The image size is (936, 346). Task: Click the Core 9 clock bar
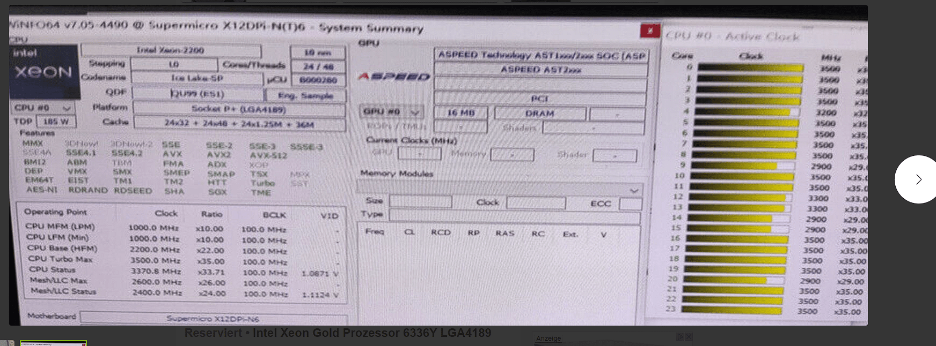741,166
